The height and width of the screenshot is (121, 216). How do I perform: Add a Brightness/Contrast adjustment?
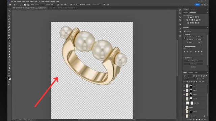click(x=188, y=17)
